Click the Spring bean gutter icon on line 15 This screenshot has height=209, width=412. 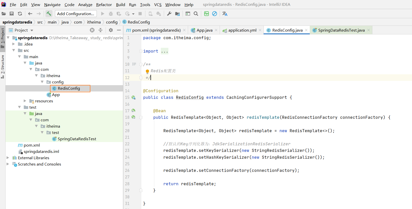pyautogui.click(x=134, y=98)
